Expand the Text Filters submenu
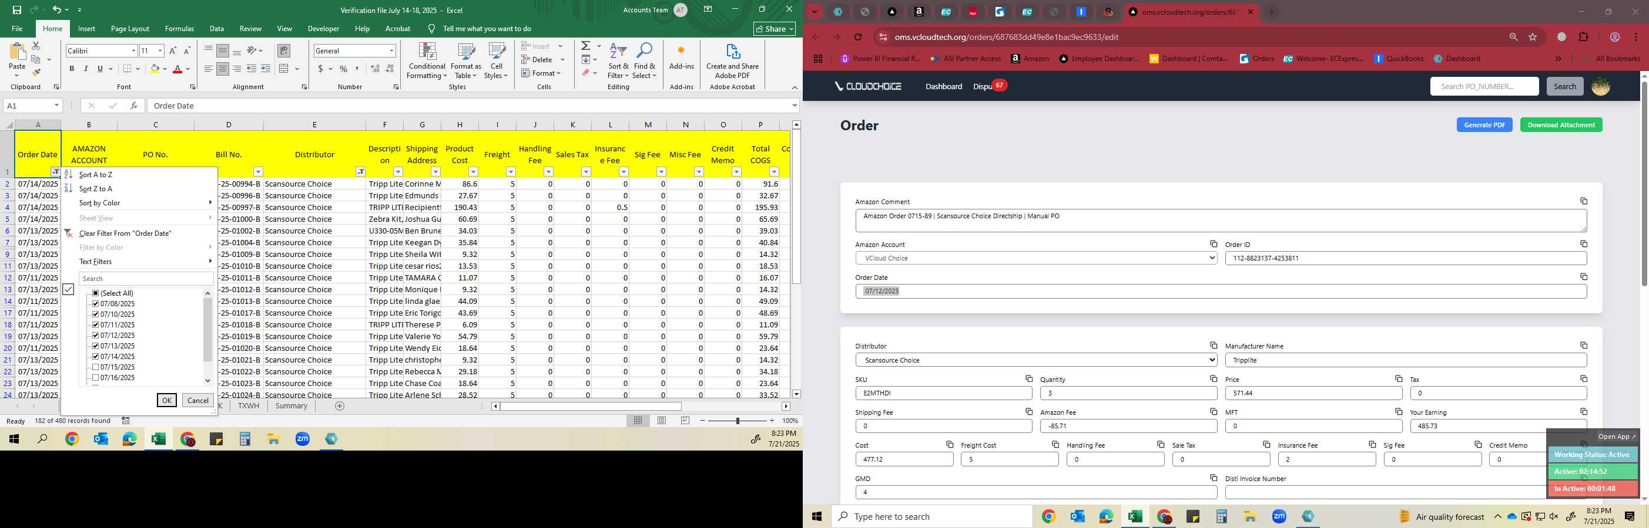Image resolution: width=1649 pixels, height=528 pixels. pyautogui.click(x=139, y=262)
